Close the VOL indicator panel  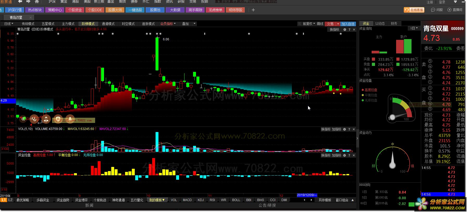coord(354,129)
